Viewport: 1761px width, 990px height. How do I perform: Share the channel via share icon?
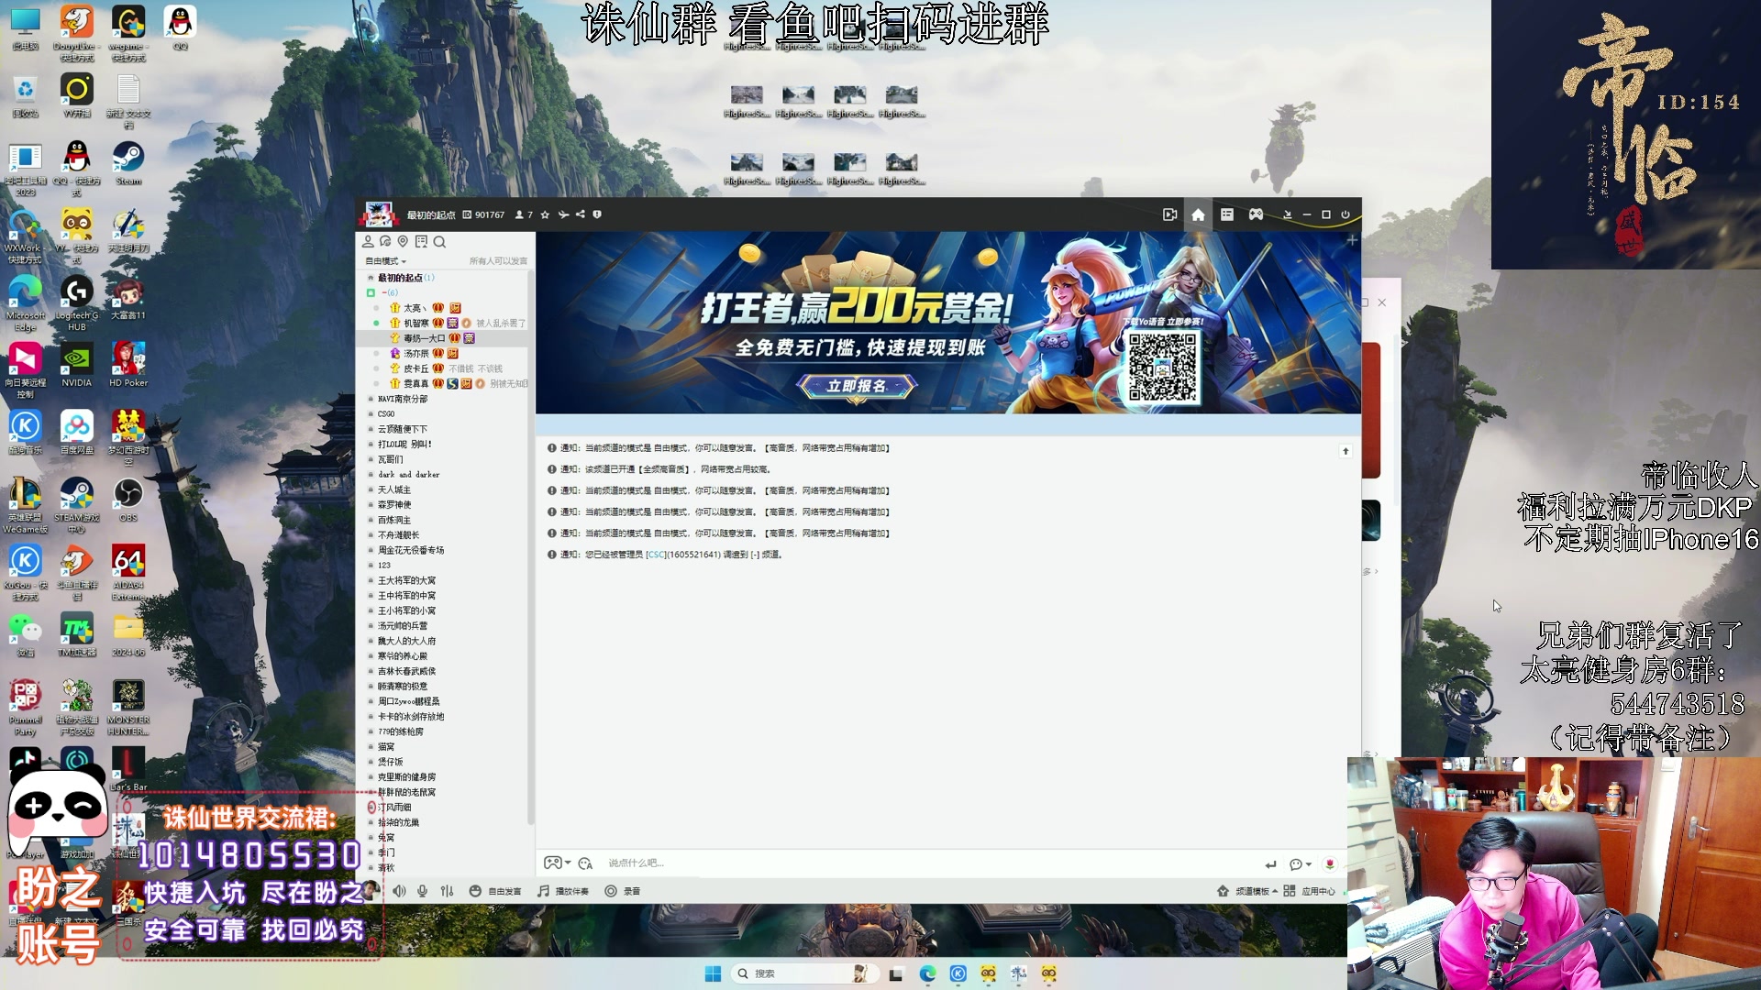point(580,214)
